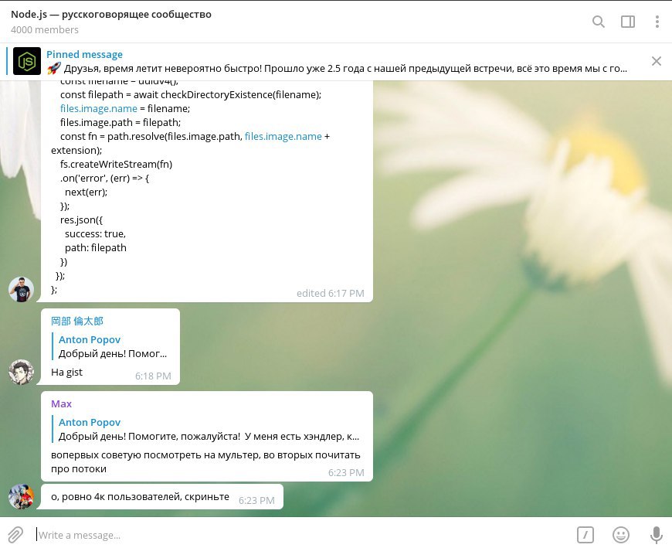Click the 'next(err);' code line

(87, 192)
